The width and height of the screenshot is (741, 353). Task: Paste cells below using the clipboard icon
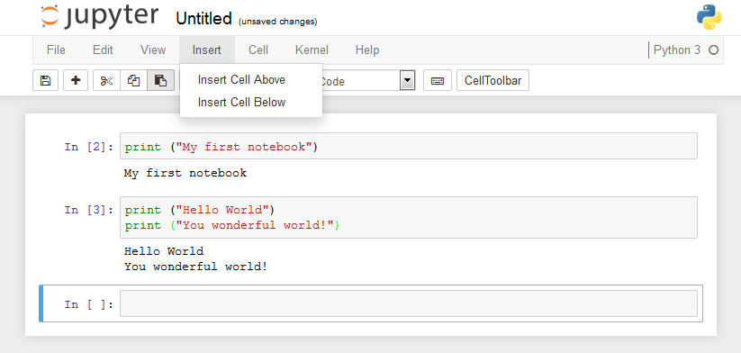[160, 81]
